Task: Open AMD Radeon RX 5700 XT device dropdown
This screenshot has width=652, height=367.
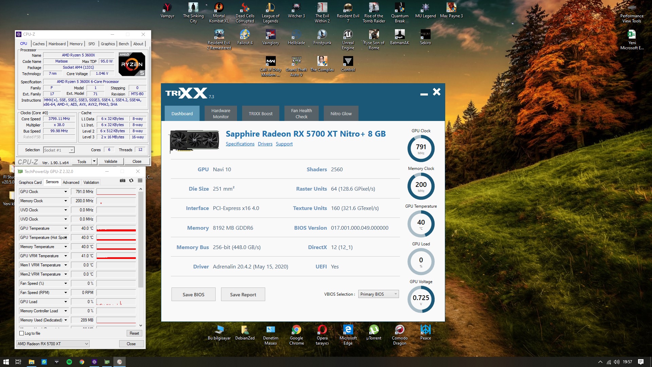Action: pyautogui.click(x=53, y=344)
